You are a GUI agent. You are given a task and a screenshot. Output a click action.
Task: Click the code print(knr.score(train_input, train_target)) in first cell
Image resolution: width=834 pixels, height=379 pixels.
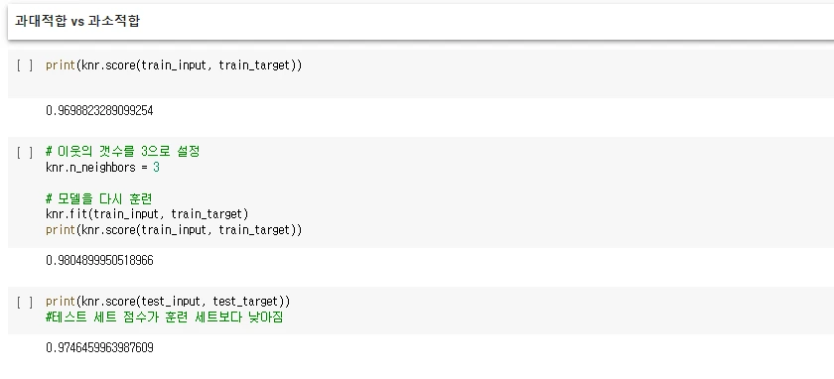click(174, 65)
